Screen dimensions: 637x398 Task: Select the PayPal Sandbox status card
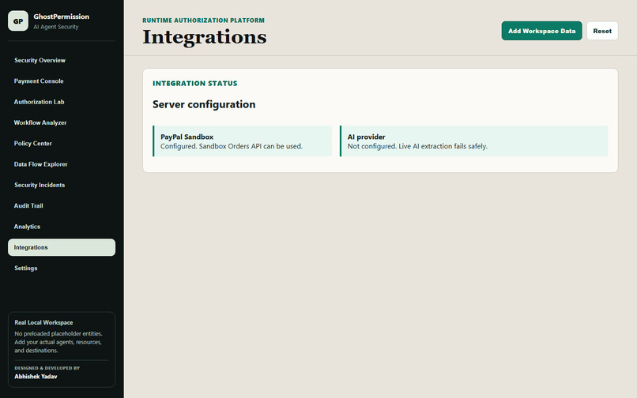242,141
